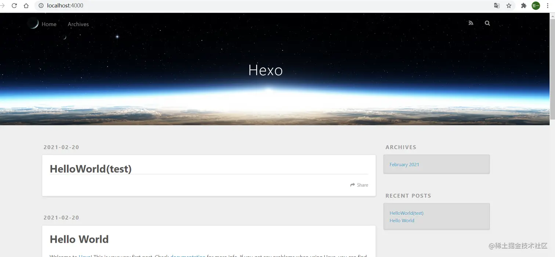Viewport: 555px width, 257px height.
Task: Click the bookmark star icon
Action: [x=509, y=6]
